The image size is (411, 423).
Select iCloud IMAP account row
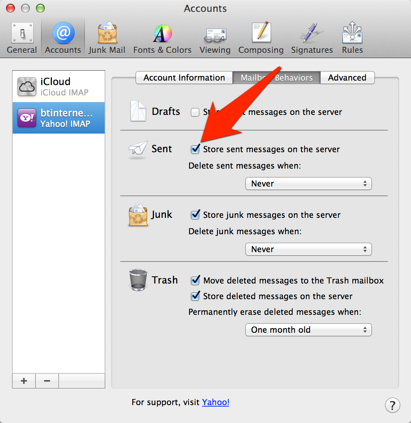coord(59,87)
